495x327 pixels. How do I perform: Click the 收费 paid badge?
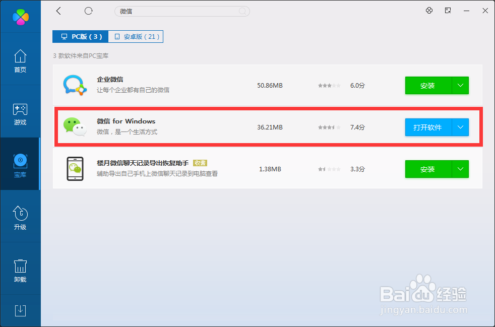200,163
